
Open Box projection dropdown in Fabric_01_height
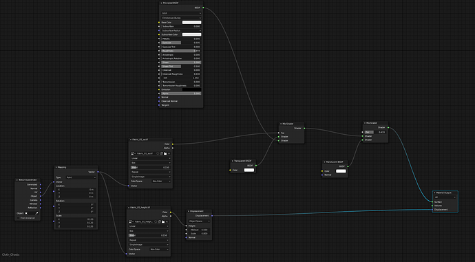tap(149, 231)
